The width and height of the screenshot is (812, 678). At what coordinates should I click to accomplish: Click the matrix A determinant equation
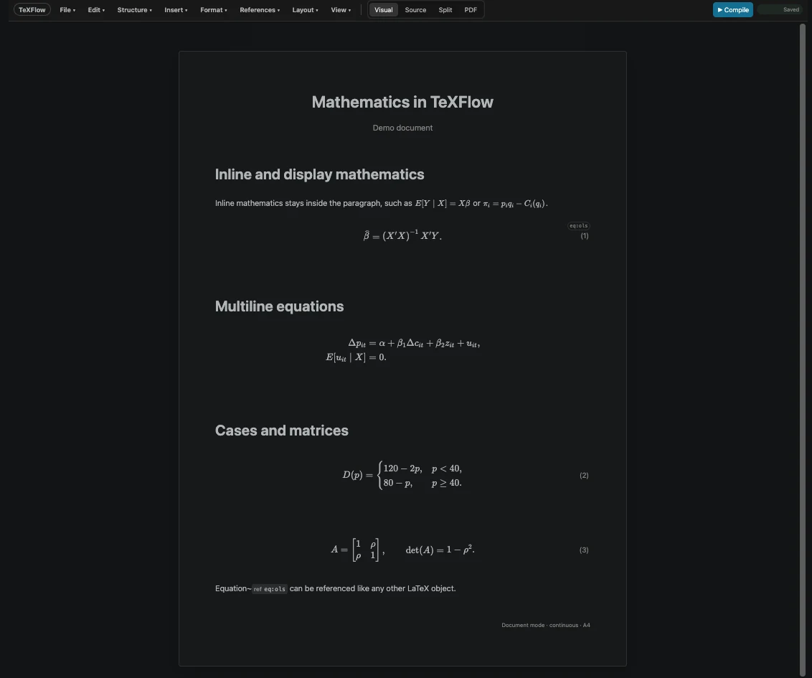(x=402, y=550)
